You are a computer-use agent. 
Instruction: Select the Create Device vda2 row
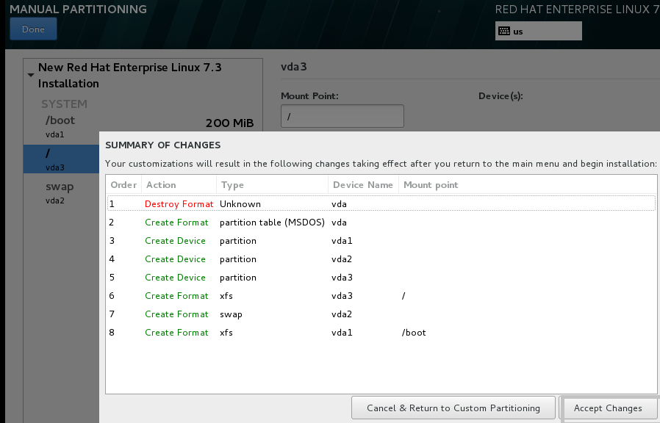pos(381,259)
